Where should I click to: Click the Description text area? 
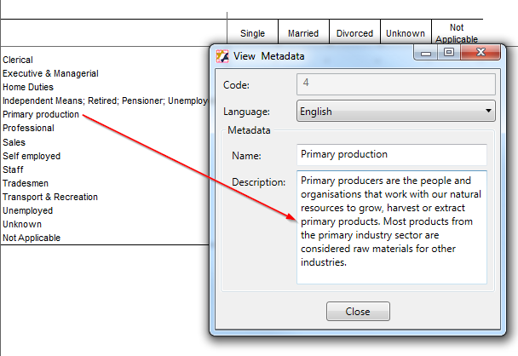391,227
